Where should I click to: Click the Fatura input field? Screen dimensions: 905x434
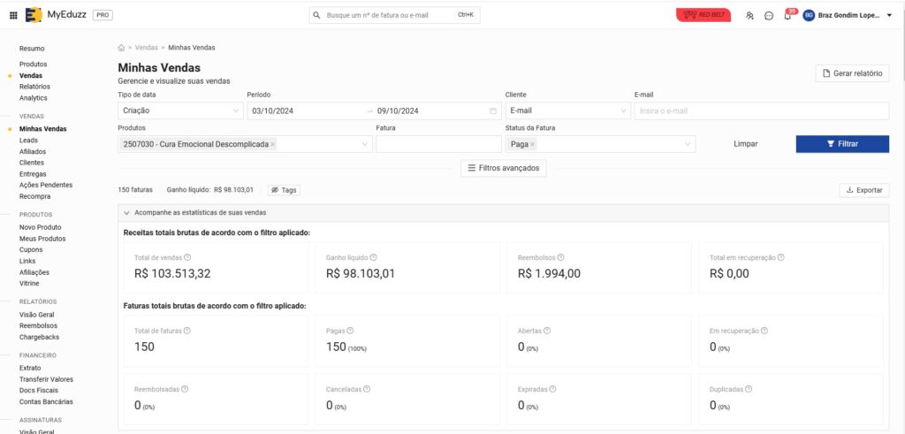[x=438, y=144]
